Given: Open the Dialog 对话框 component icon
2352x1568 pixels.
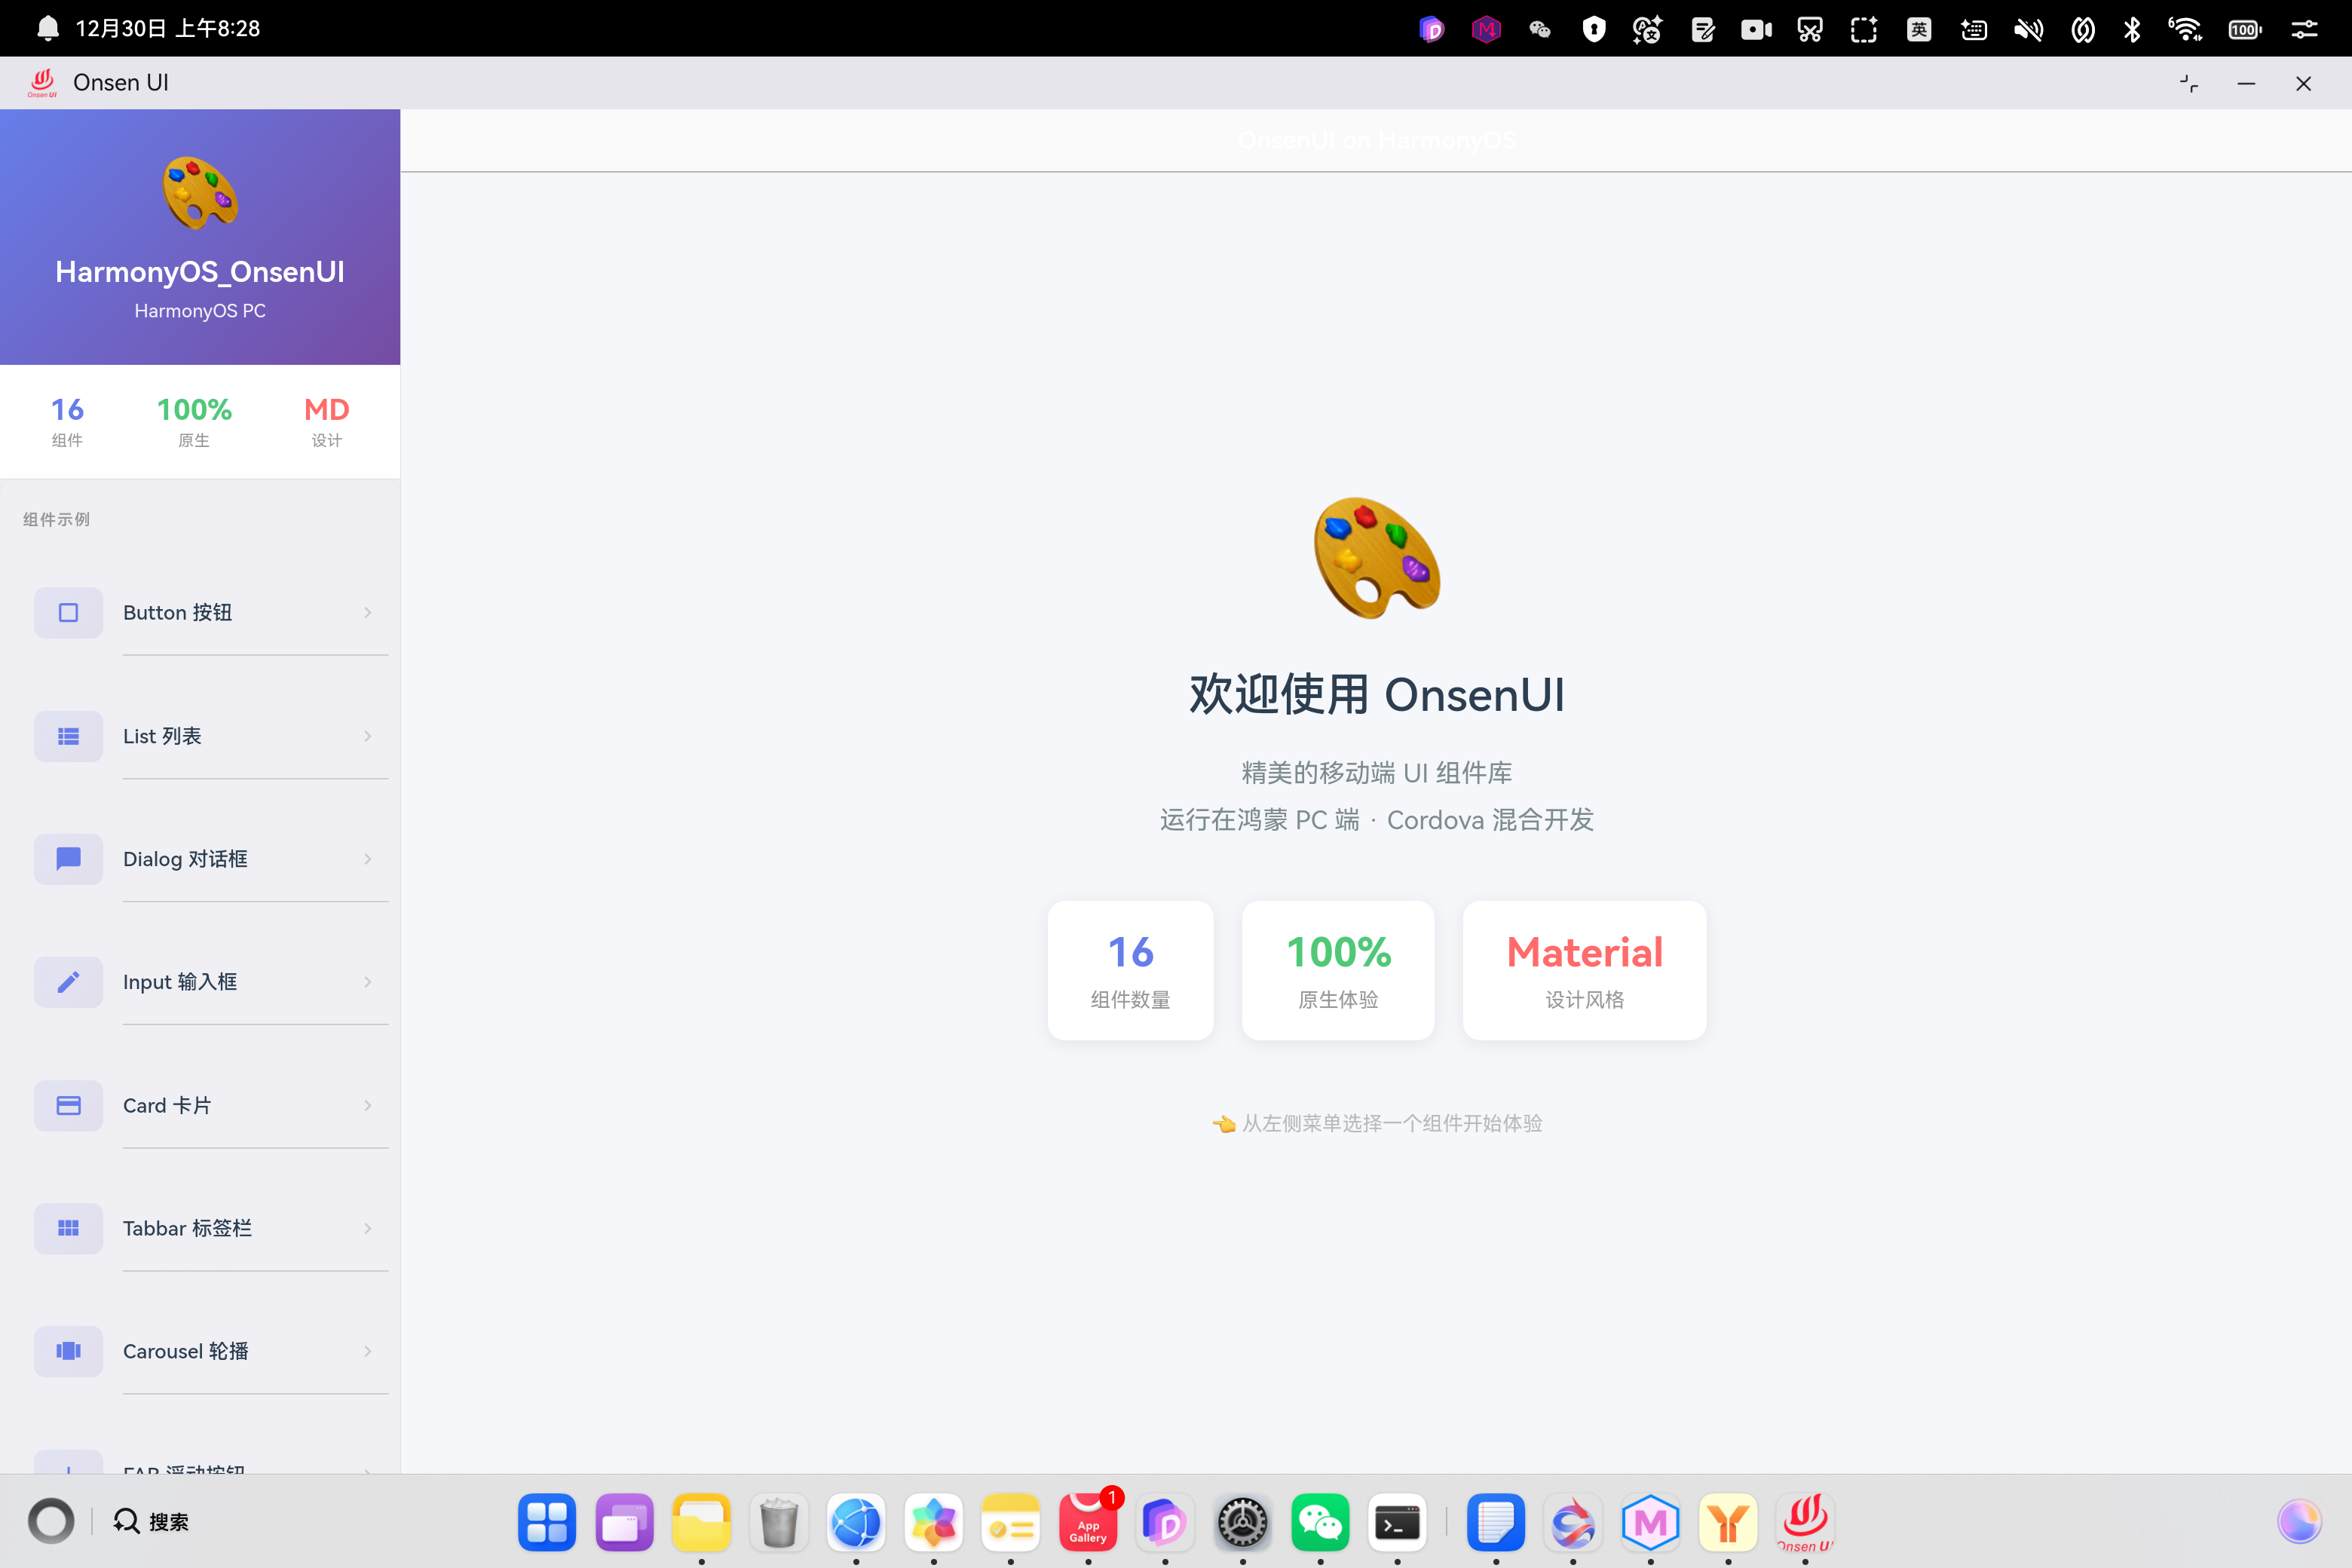Looking at the screenshot, I should (68, 859).
